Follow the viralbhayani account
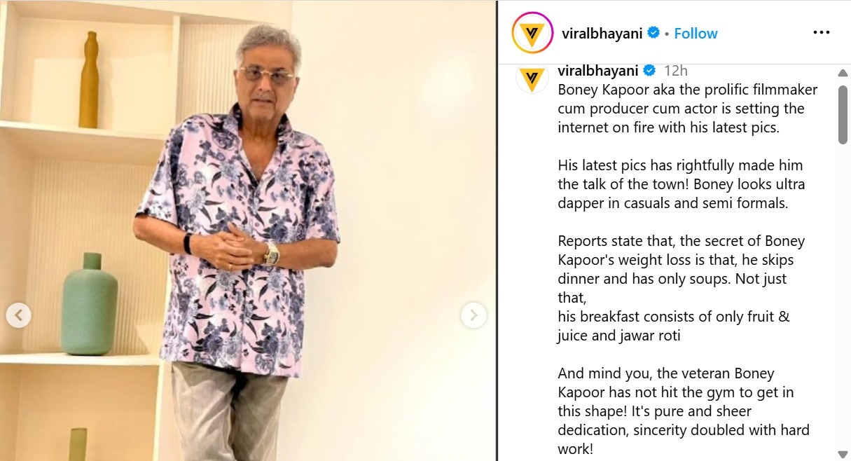 (x=696, y=33)
